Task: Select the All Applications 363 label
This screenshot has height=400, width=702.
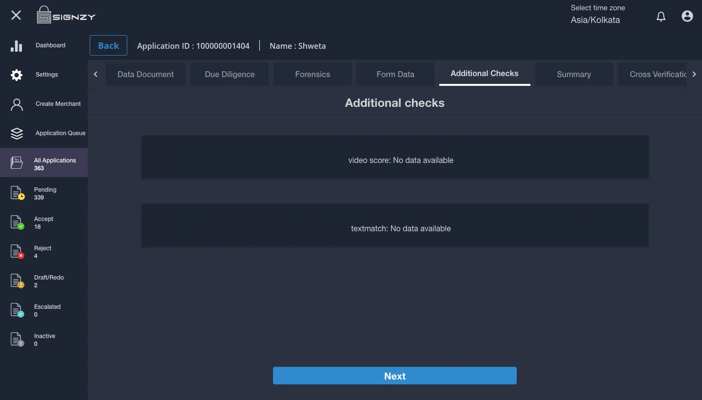Action: click(x=55, y=164)
